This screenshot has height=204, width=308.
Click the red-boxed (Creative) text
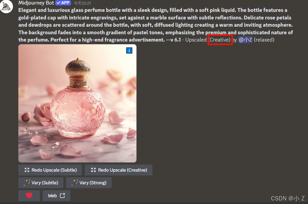pyautogui.click(x=220, y=40)
